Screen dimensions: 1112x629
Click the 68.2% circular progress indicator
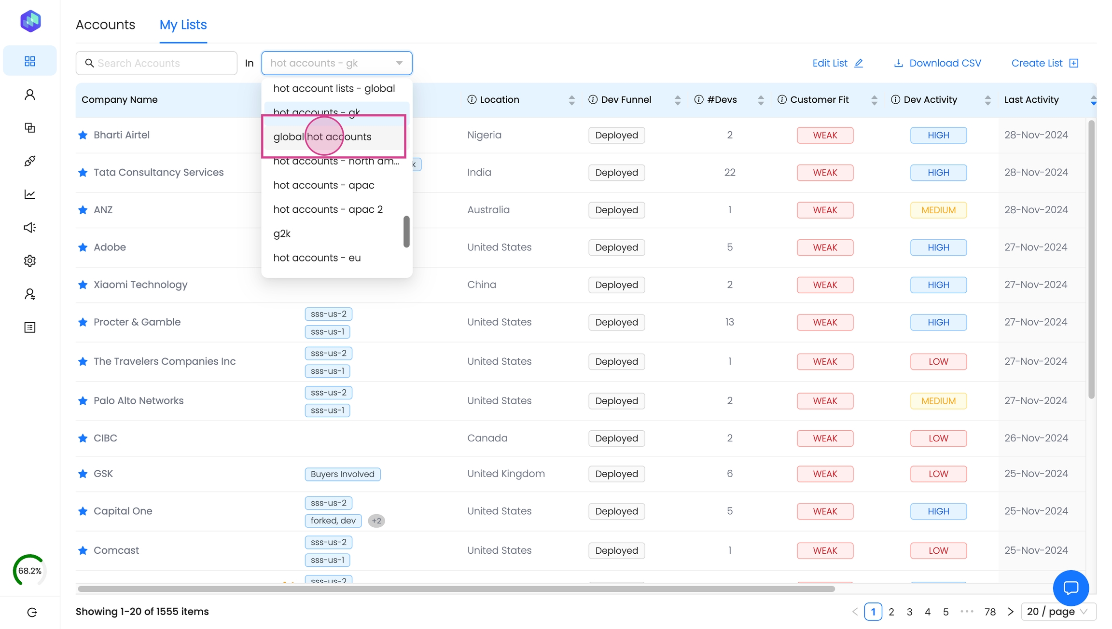tap(29, 571)
